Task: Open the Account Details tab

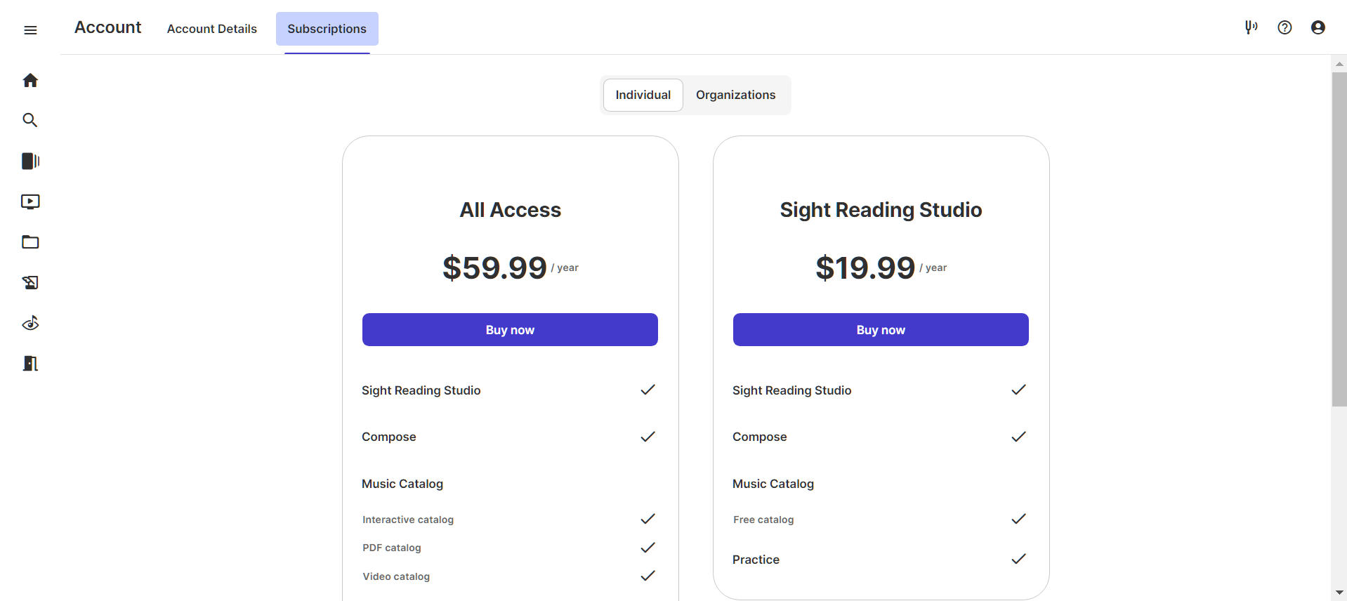Action: point(212,29)
